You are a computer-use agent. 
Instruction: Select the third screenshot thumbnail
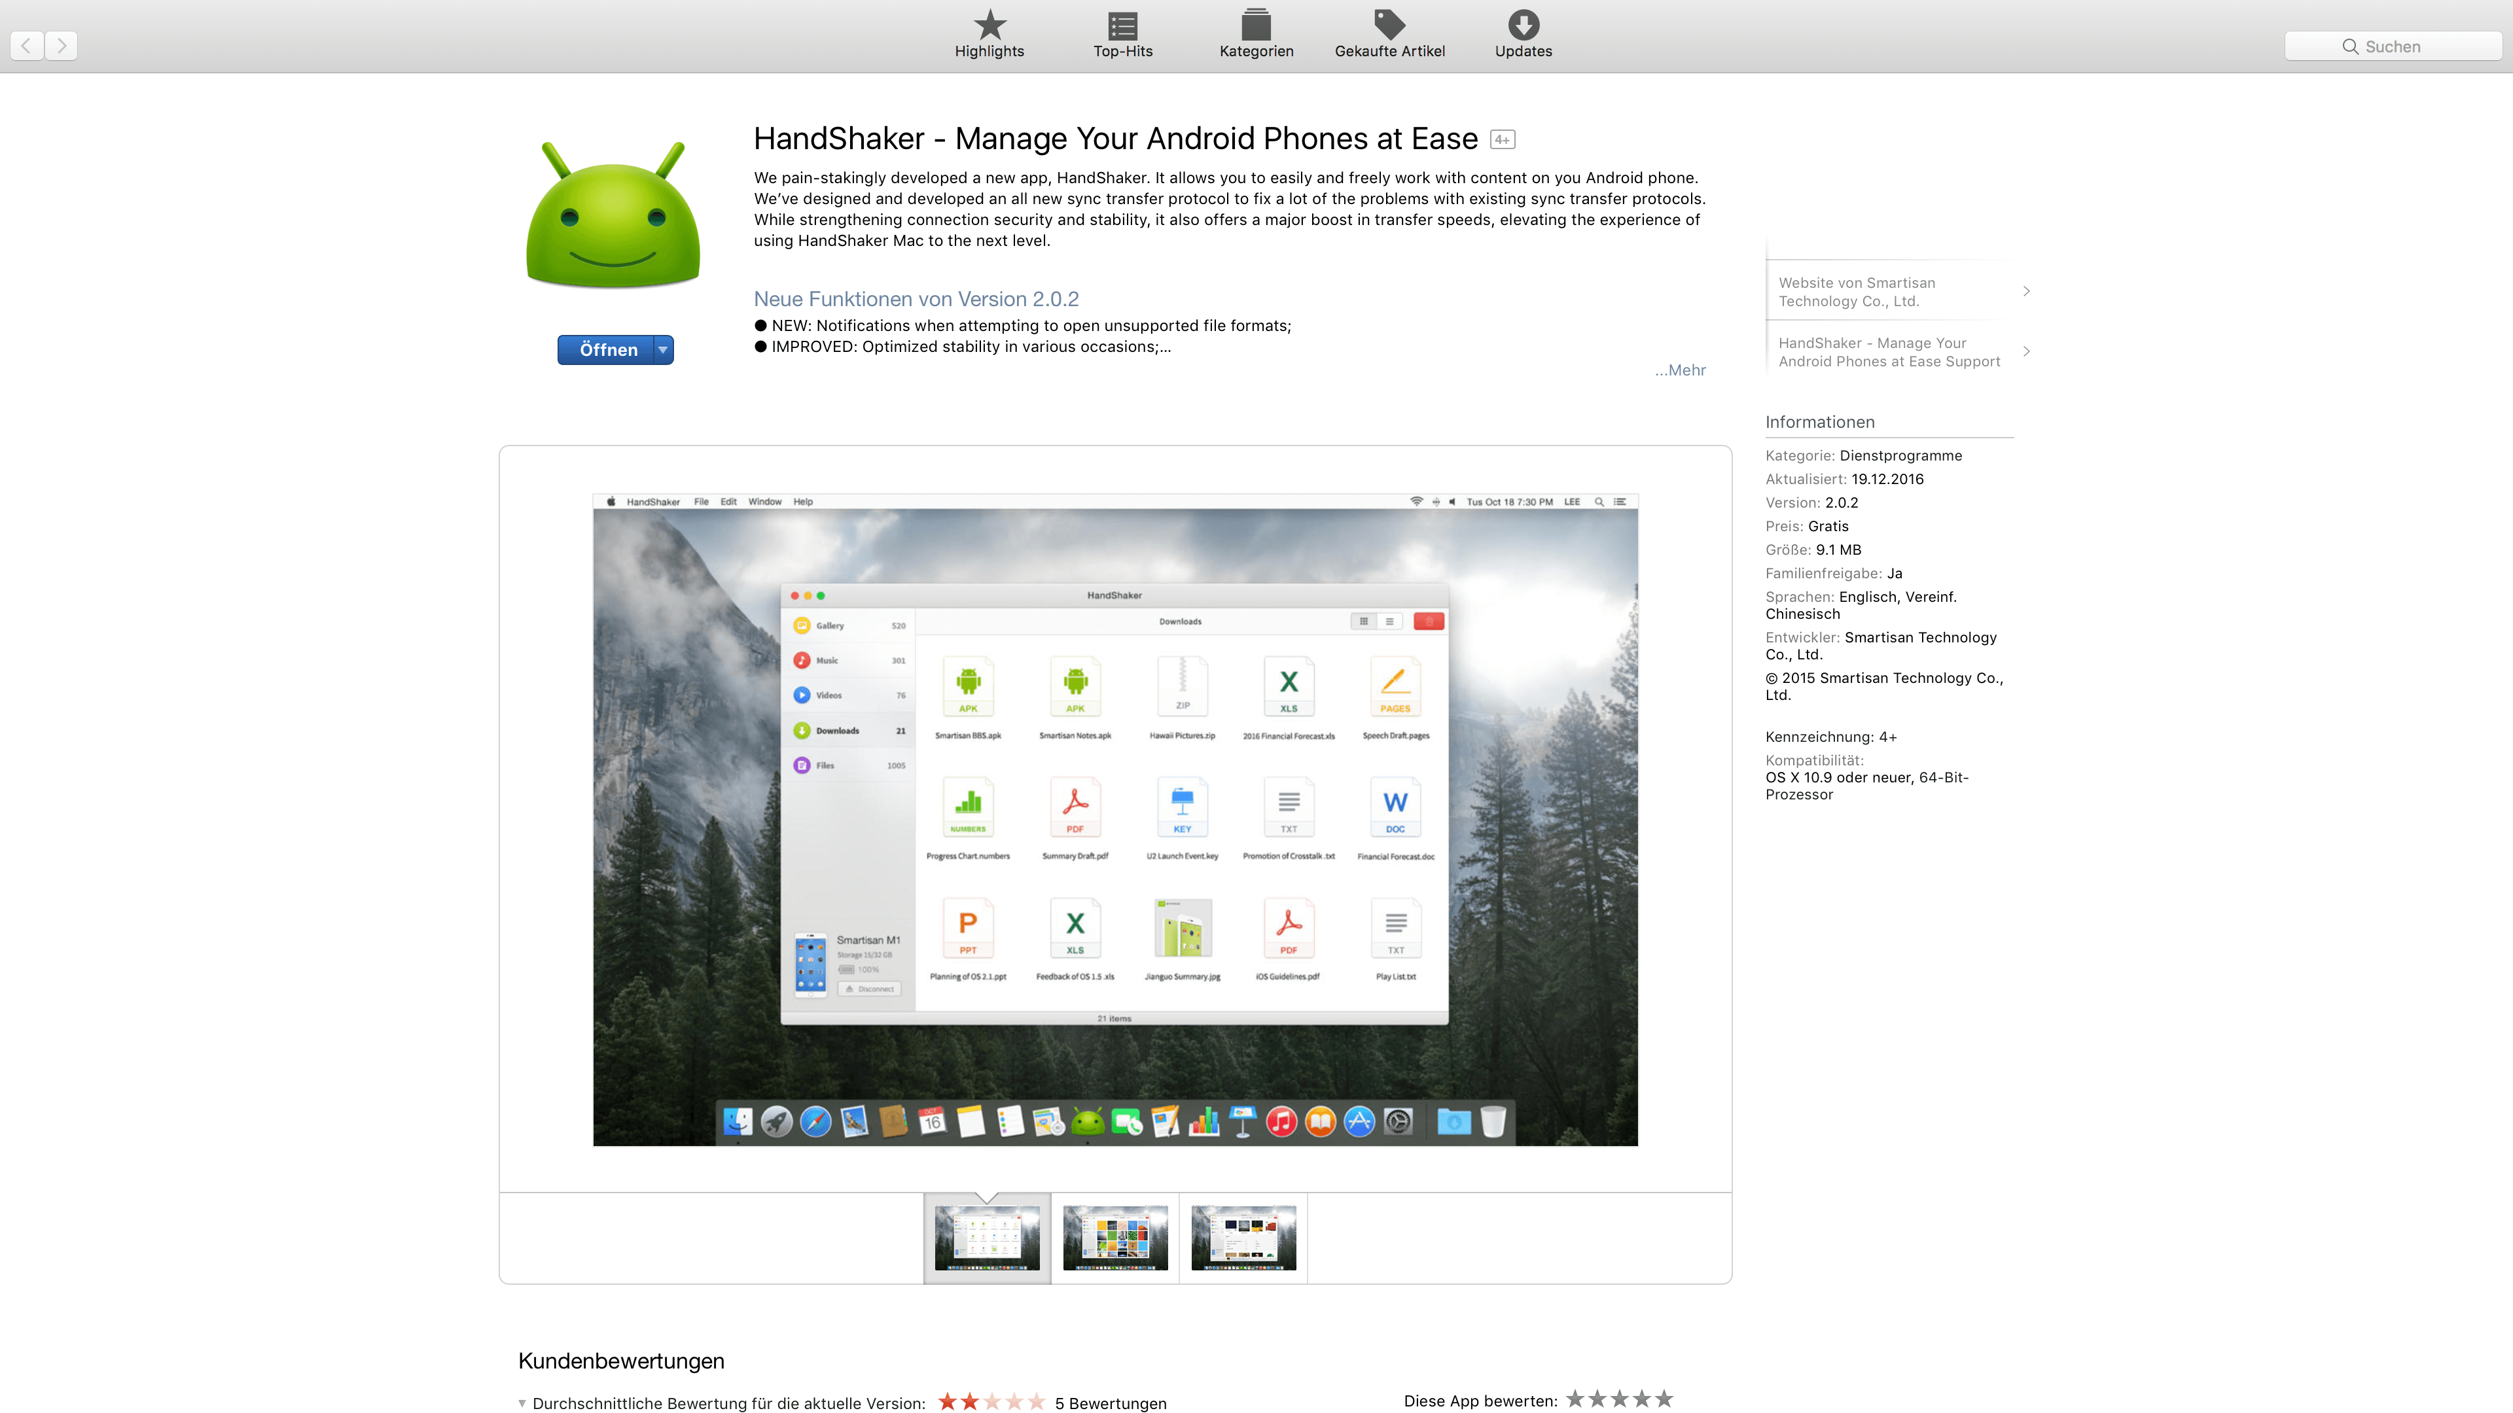1243,1238
